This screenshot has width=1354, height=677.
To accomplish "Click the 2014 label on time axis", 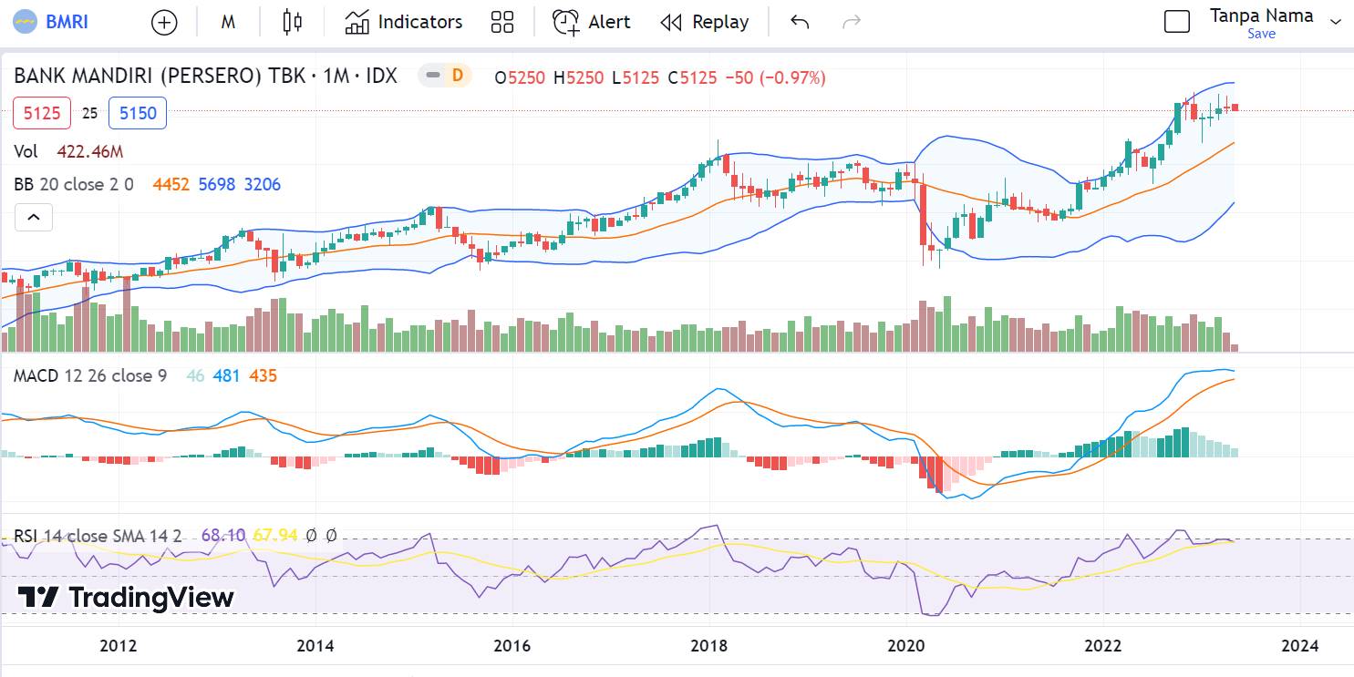I will click(315, 646).
